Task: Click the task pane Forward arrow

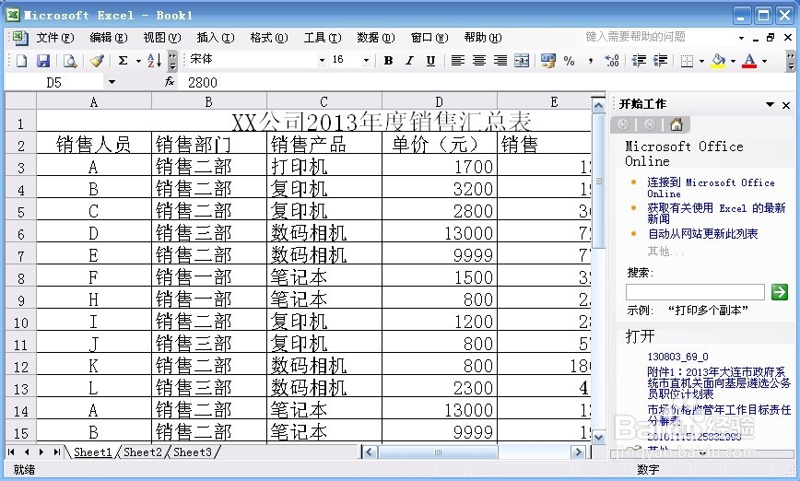Action: (649, 124)
